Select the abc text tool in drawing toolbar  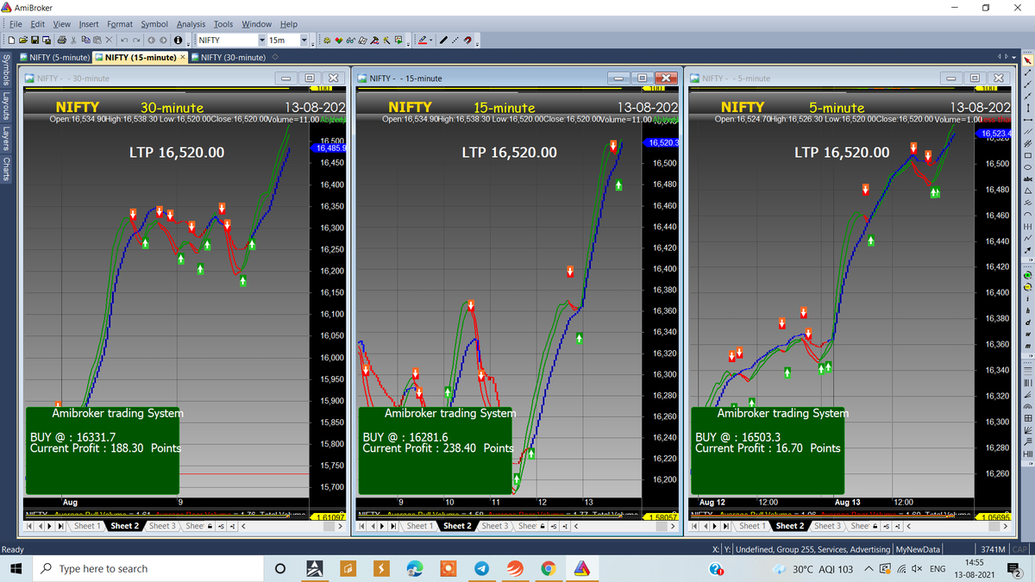[1027, 178]
